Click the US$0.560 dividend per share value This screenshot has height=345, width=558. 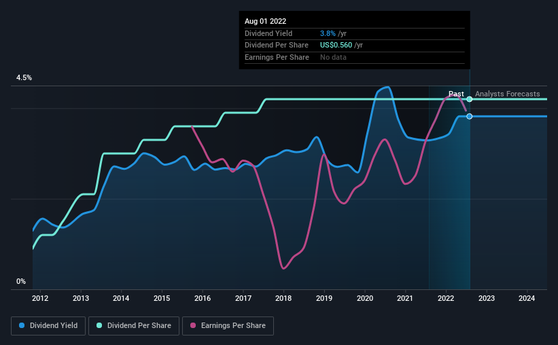point(336,46)
